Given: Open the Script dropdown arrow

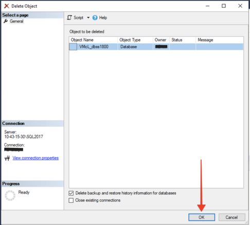Looking at the screenshot, I should (88, 17).
